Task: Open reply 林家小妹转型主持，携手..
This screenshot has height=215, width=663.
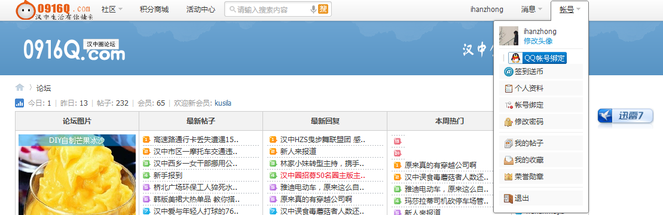Action: point(323,163)
